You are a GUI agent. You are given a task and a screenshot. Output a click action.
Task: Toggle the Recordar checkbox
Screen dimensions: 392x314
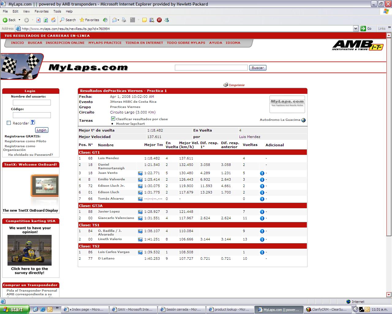[x=9, y=123]
